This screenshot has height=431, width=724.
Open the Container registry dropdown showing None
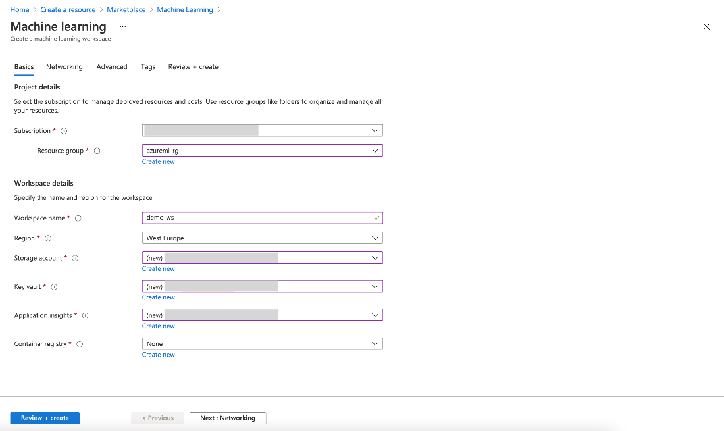tap(262, 343)
